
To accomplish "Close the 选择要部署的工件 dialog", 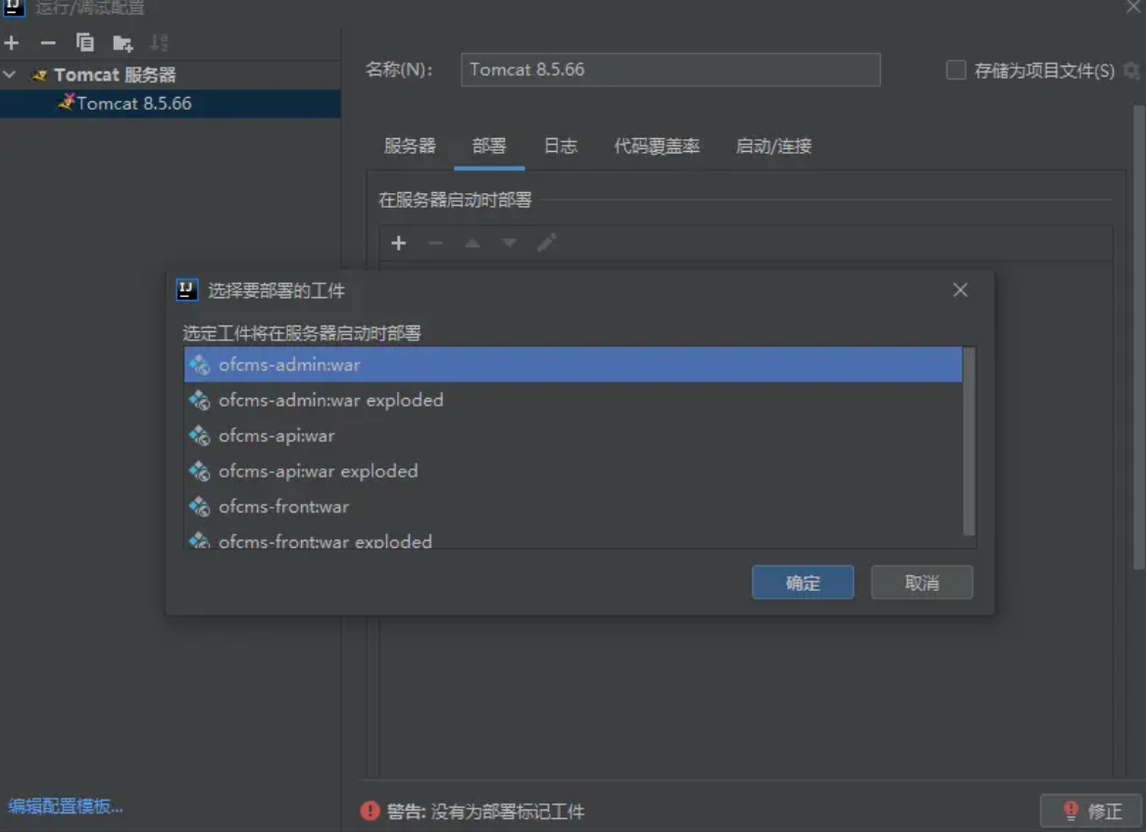I will (x=961, y=291).
